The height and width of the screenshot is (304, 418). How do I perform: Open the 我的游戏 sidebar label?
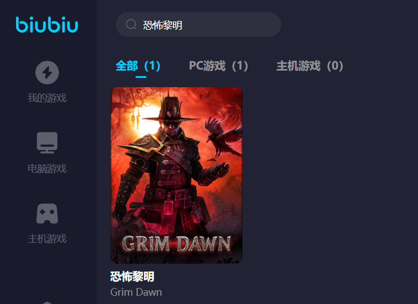[47, 98]
